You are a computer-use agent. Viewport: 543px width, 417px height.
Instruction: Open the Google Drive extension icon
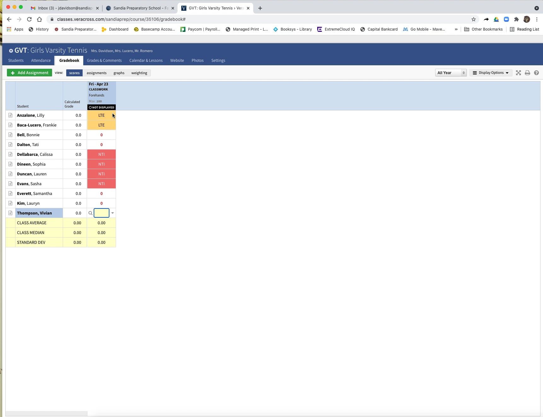496,19
